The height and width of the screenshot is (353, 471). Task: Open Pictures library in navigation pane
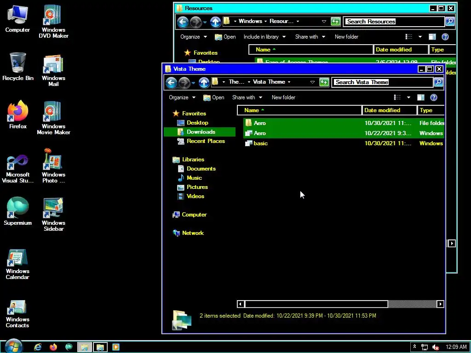(x=197, y=187)
